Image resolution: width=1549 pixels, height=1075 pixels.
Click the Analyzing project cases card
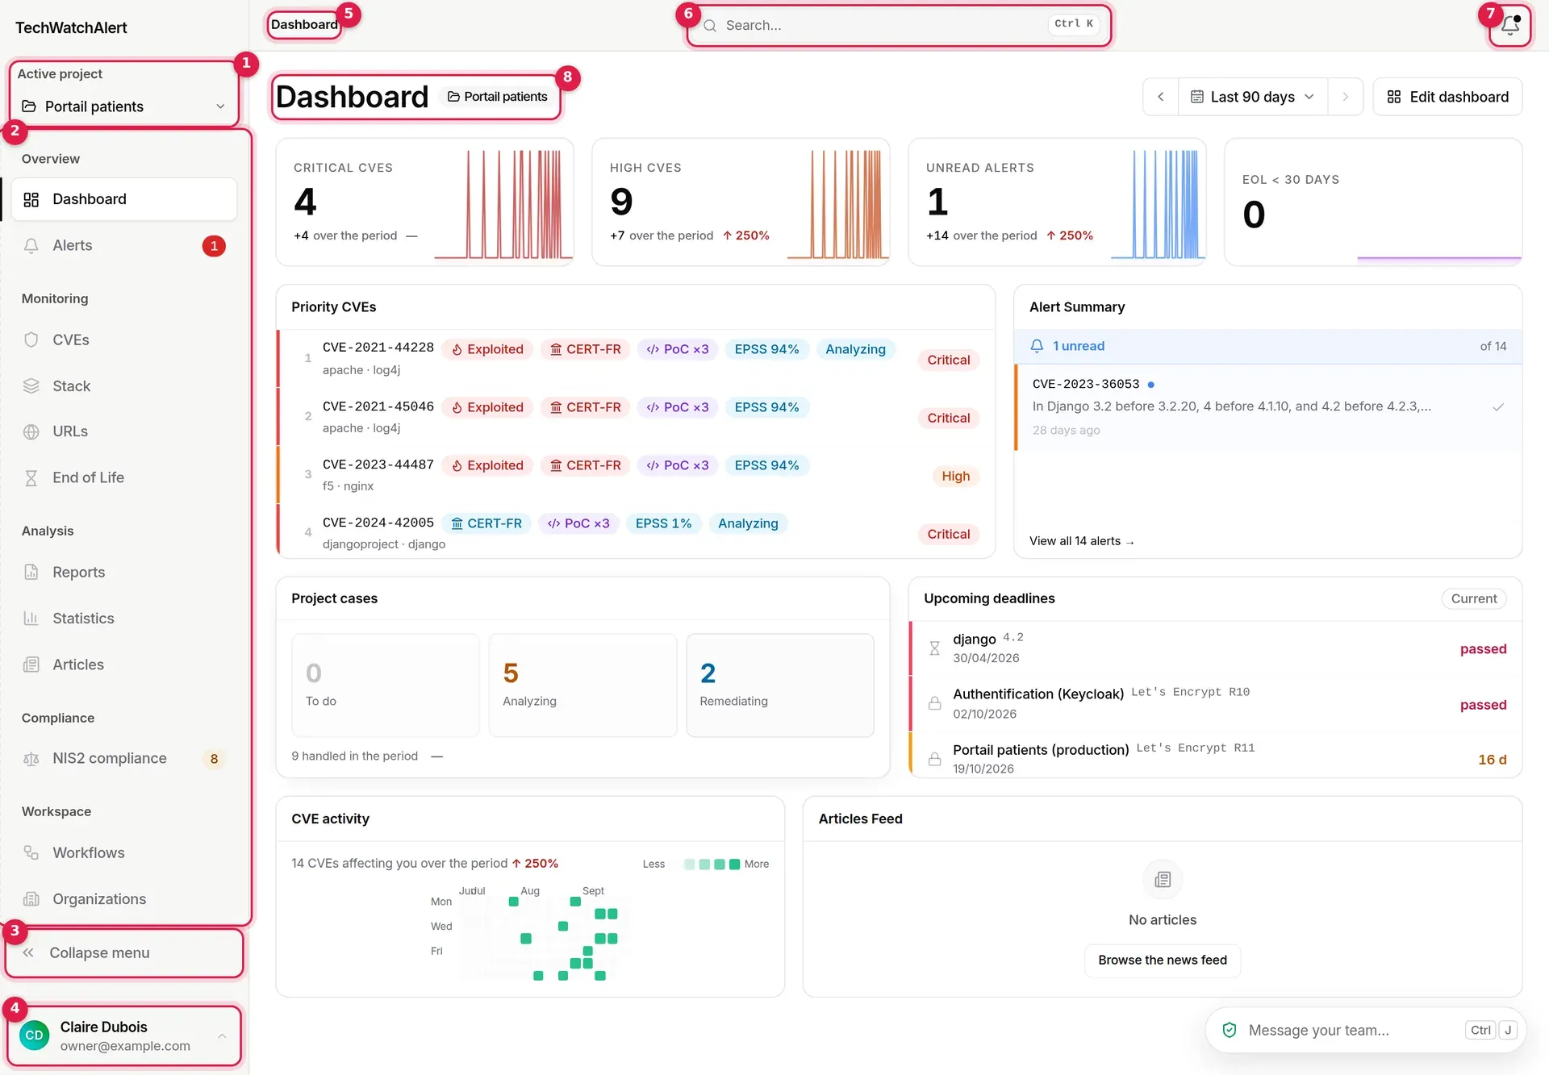click(582, 685)
